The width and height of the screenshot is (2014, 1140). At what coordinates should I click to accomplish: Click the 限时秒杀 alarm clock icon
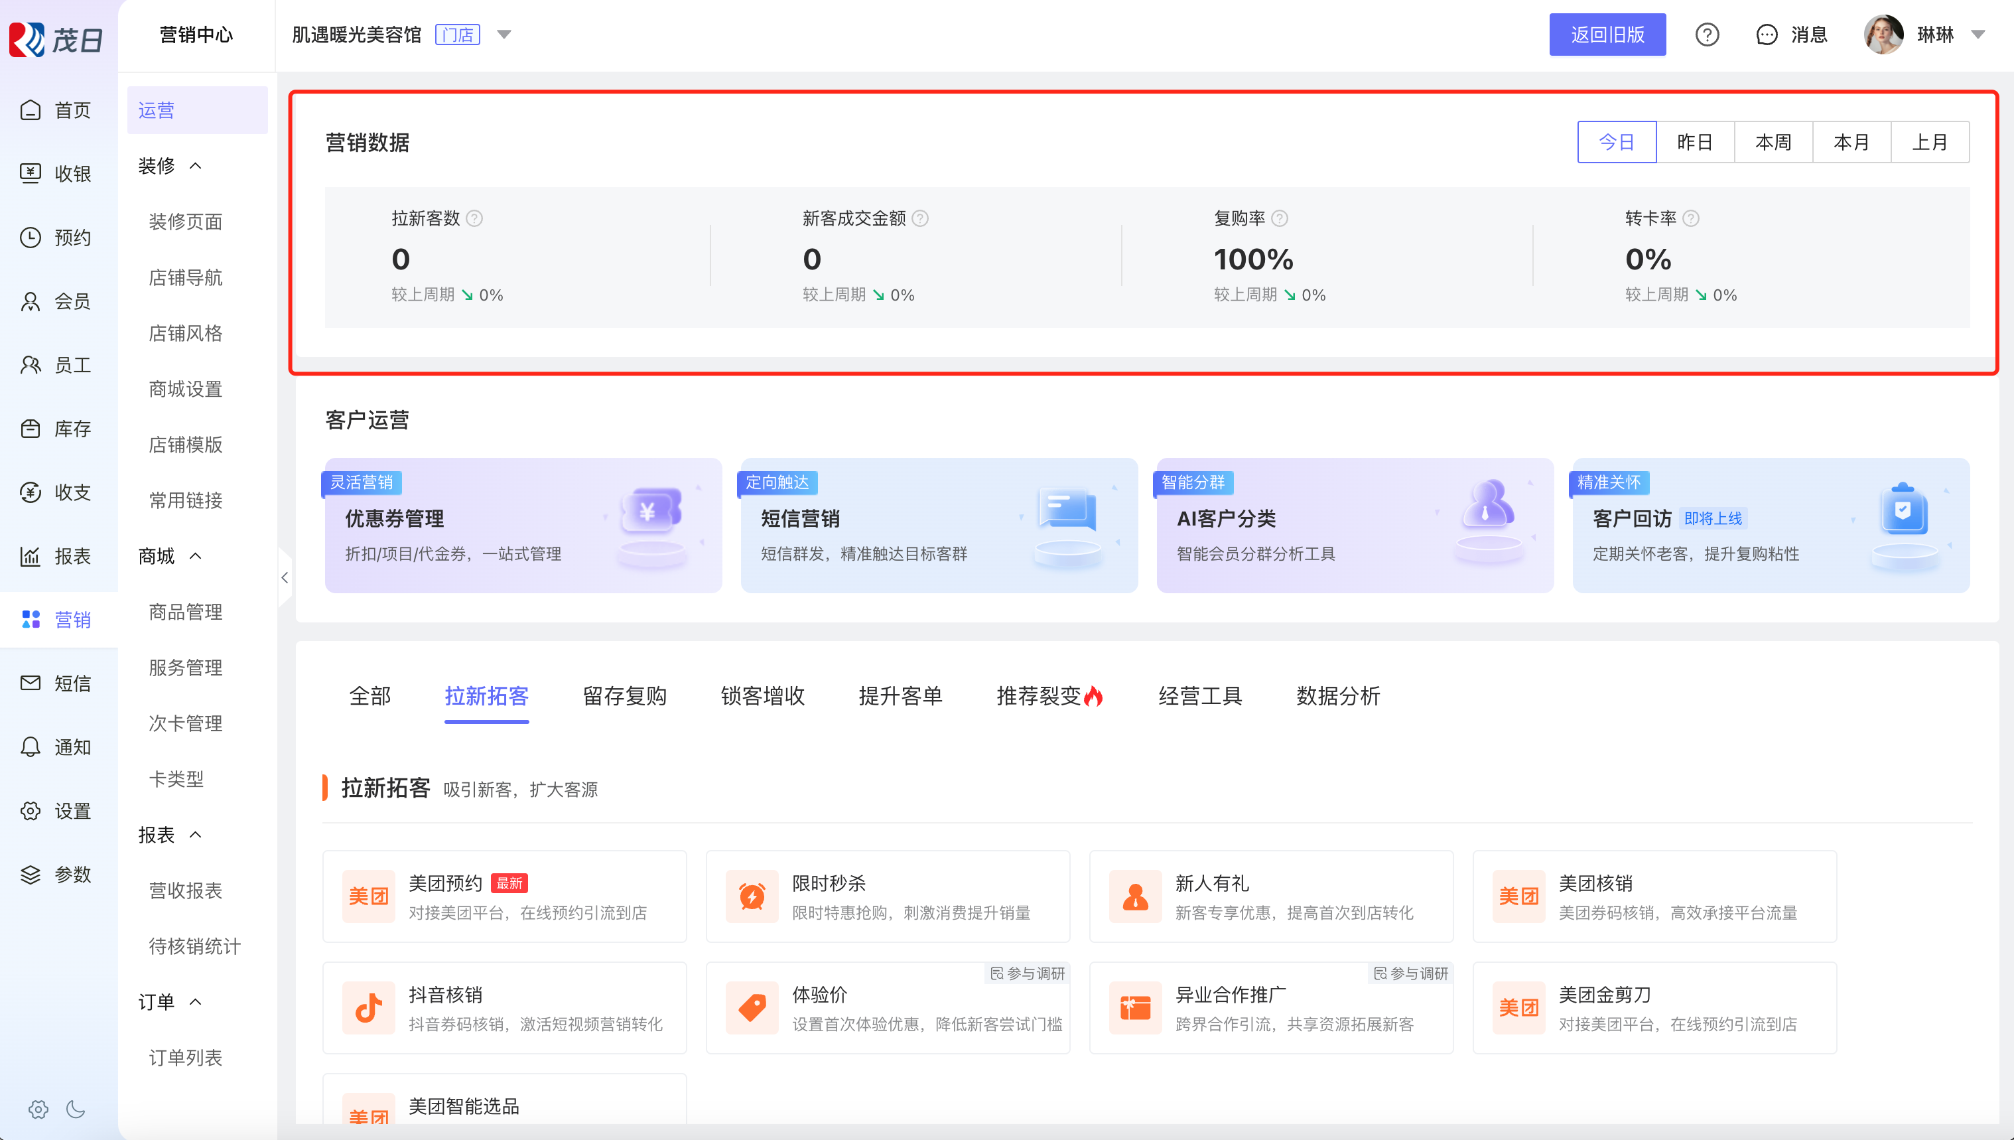point(752,896)
